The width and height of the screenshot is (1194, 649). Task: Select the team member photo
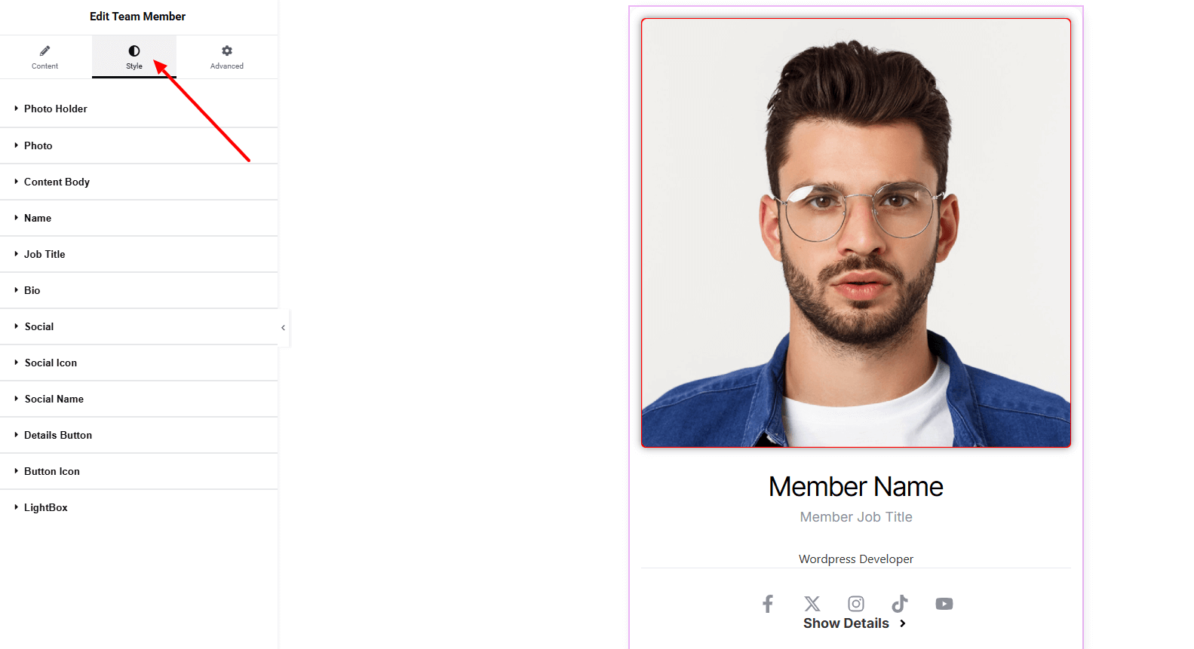855,233
